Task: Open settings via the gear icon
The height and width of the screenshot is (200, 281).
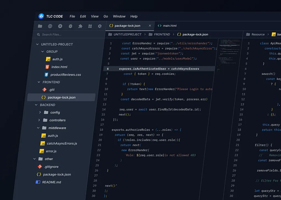Action: [x=100, y=26]
